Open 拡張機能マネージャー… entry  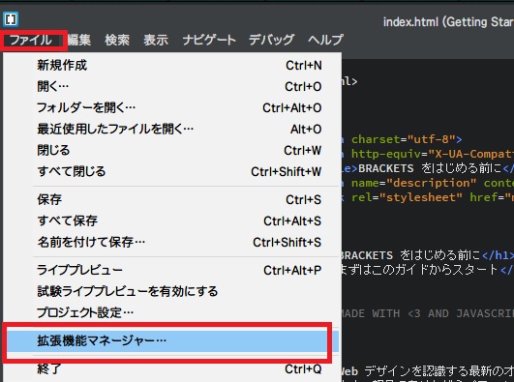[x=171, y=340]
